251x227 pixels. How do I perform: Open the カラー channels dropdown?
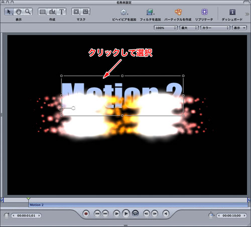pyautogui.click(x=215, y=28)
